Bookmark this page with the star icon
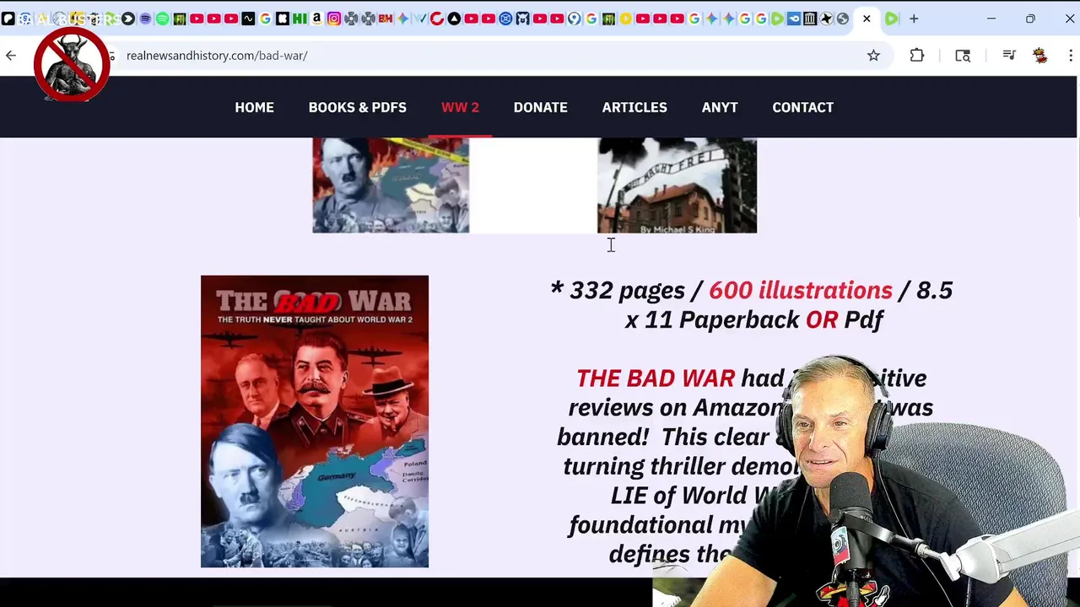 click(873, 56)
